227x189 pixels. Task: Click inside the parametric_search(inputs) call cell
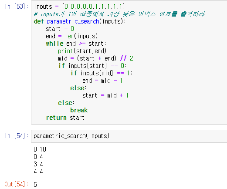(x=129, y=136)
